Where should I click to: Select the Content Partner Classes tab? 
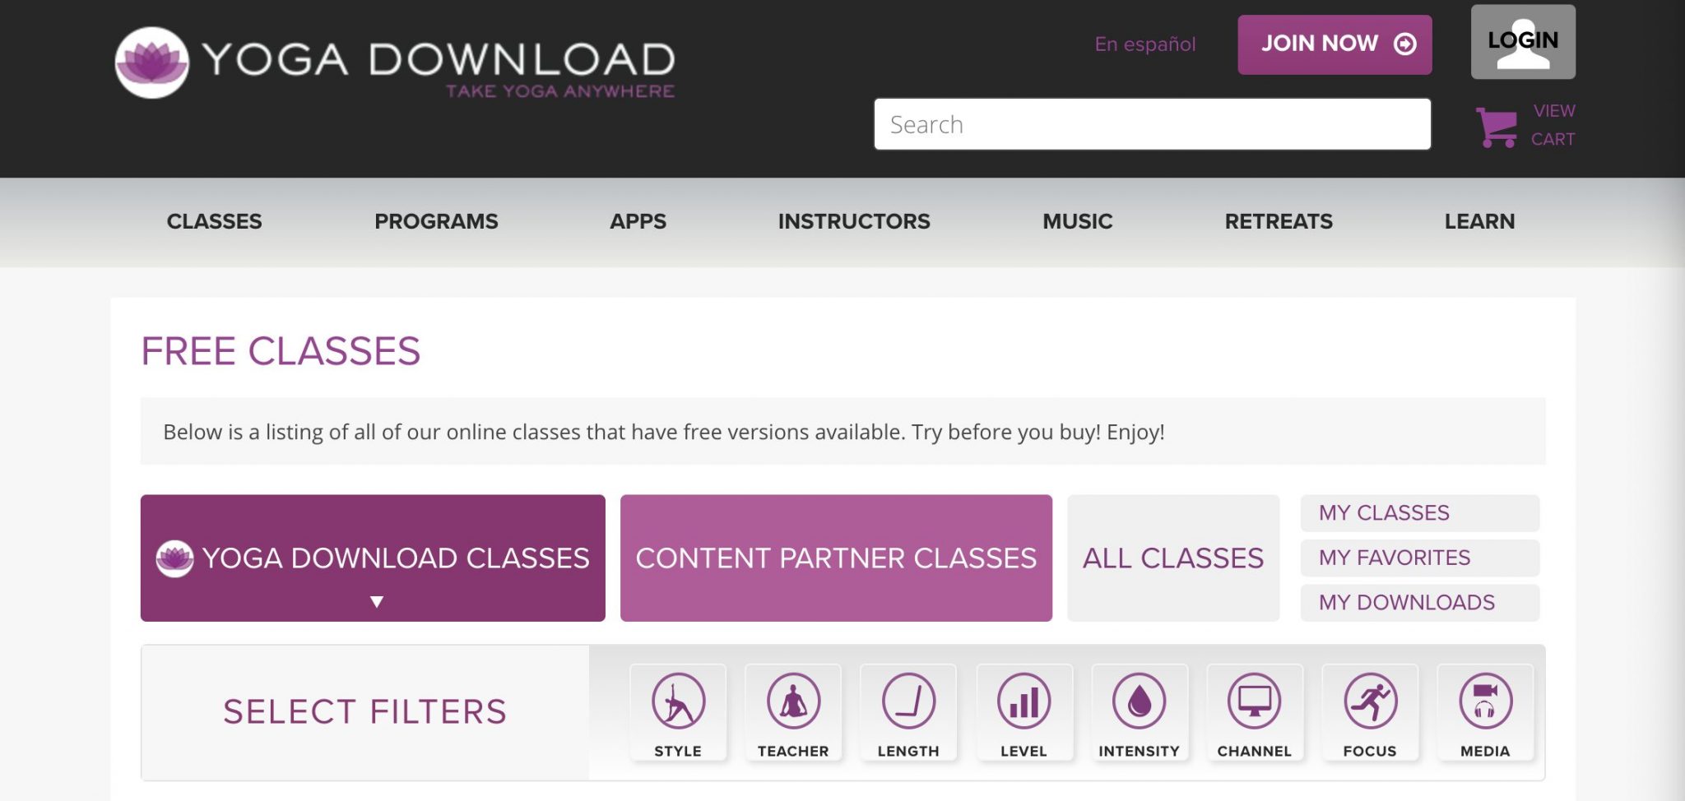[x=836, y=558]
